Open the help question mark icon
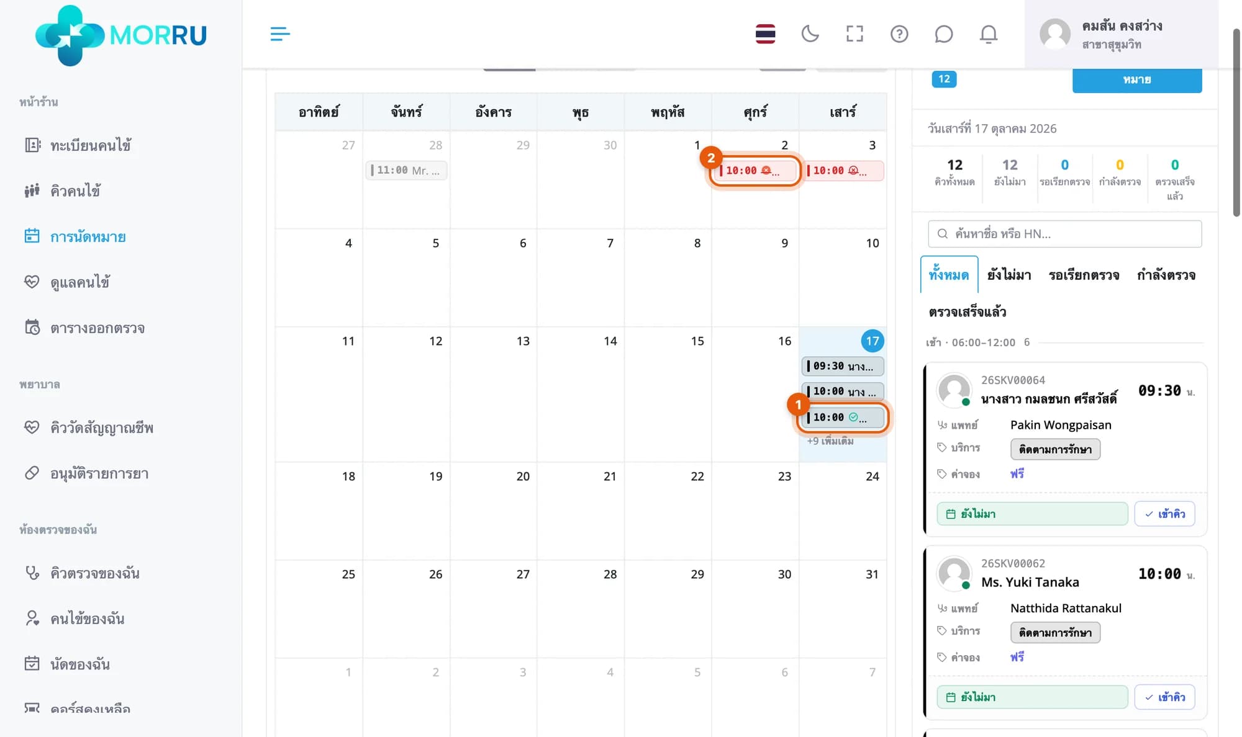This screenshot has height=737, width=1242. click(899, 33)
